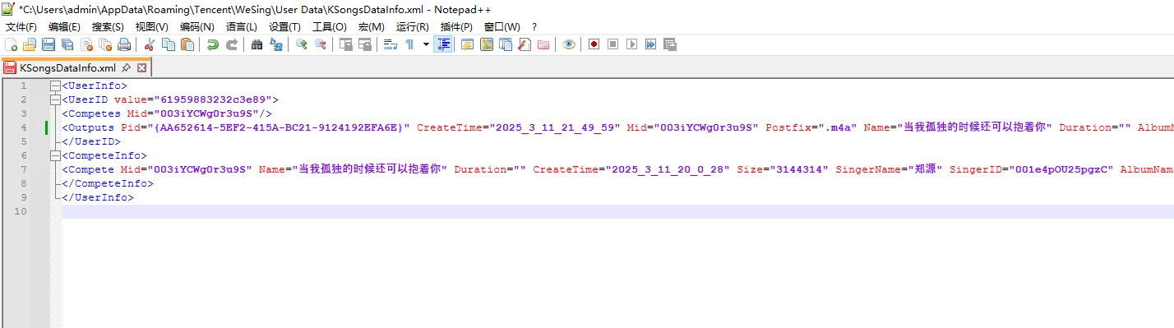Open the 设置(T) menu
Image resolution: width=1174 pixels, height=328 pixels.
point(284,27)
